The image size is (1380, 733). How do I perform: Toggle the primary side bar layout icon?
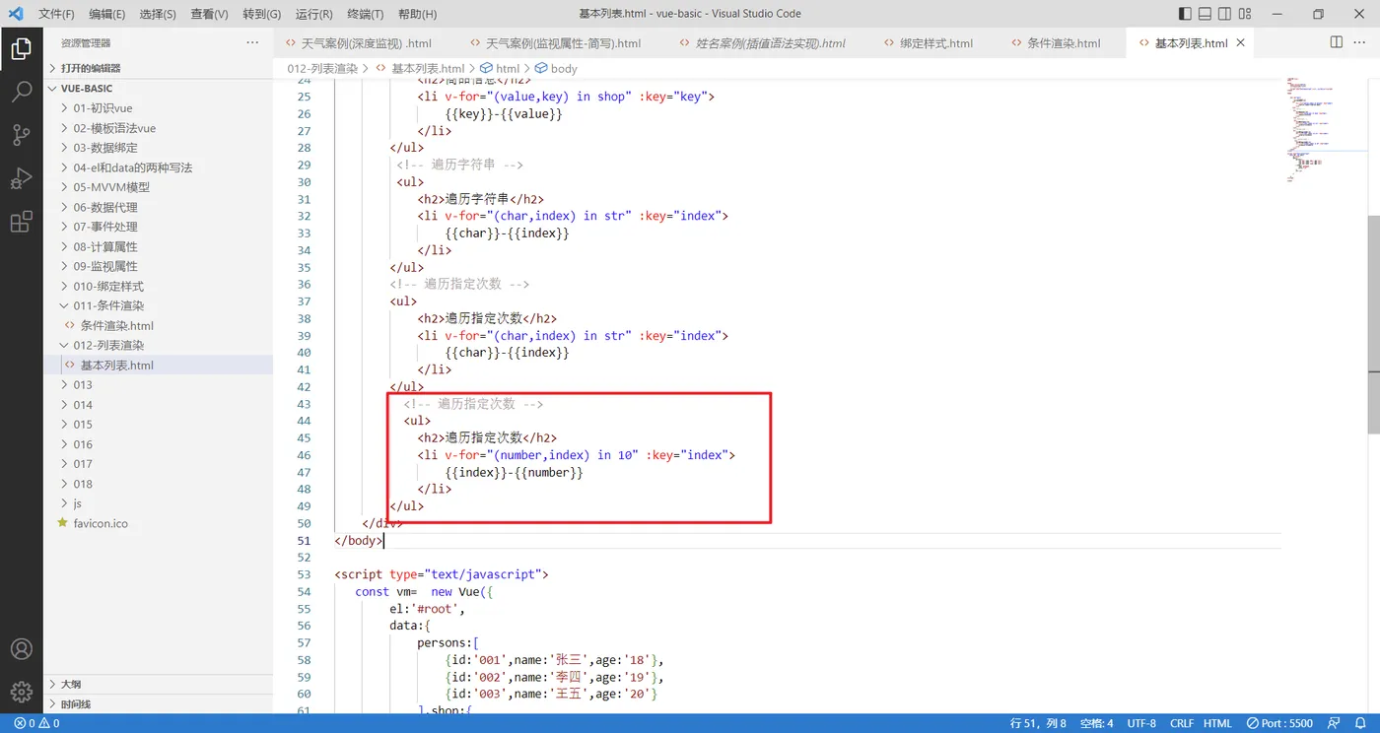pyautogui.click(x=1185, y=14)
